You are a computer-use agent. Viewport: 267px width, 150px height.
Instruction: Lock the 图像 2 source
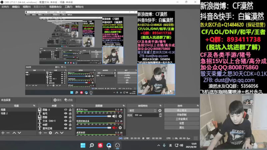pyautogui.click(x=70, y=110)
